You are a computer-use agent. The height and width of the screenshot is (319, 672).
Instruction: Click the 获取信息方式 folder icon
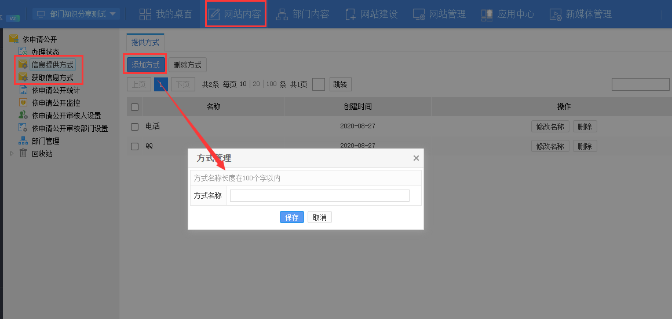(23, 77)
